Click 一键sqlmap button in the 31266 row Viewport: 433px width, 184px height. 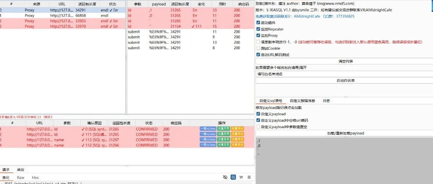tap(208, 145)
